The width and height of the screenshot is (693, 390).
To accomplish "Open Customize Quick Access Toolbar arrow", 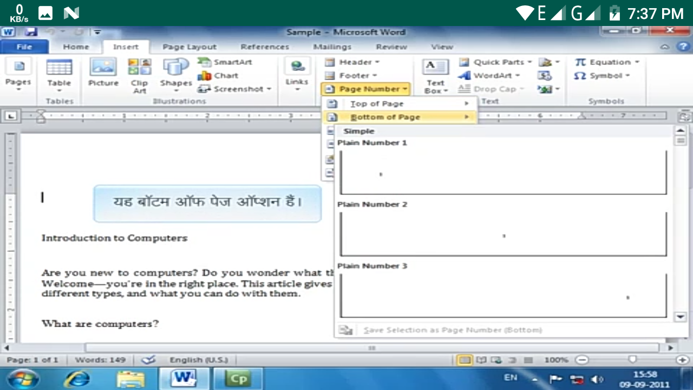I will click(97, 32).
